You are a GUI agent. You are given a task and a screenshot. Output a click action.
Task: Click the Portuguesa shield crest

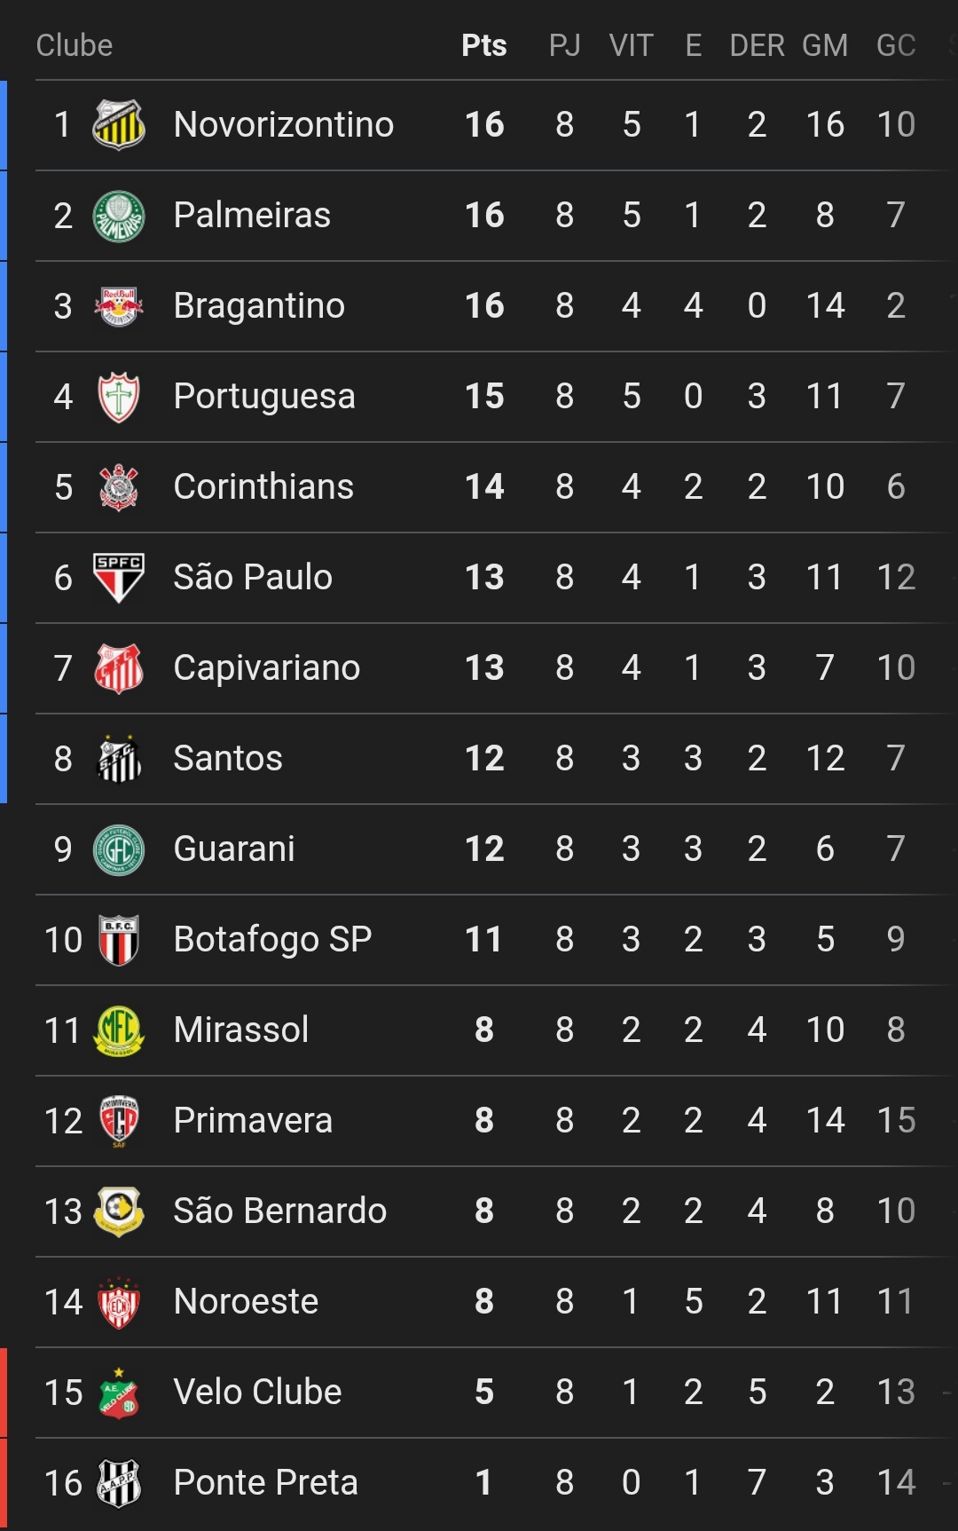coord(119,397)
